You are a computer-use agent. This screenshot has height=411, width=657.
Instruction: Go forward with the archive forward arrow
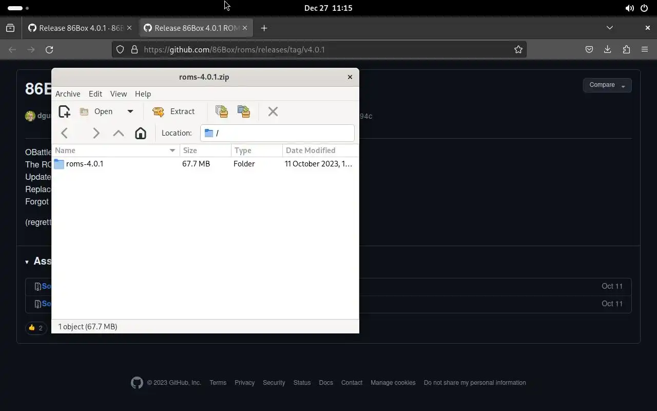tap(96, 133)
